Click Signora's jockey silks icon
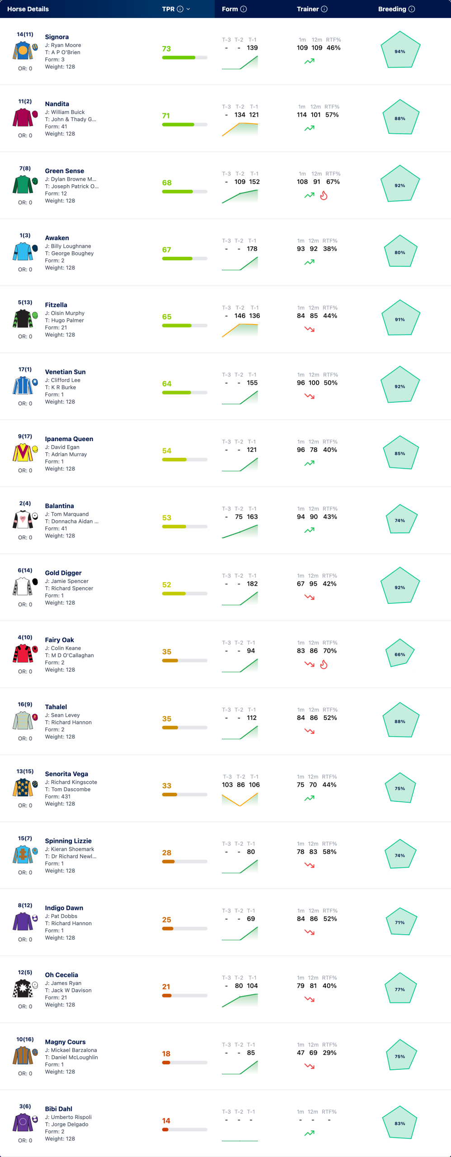 pos(23,50)
